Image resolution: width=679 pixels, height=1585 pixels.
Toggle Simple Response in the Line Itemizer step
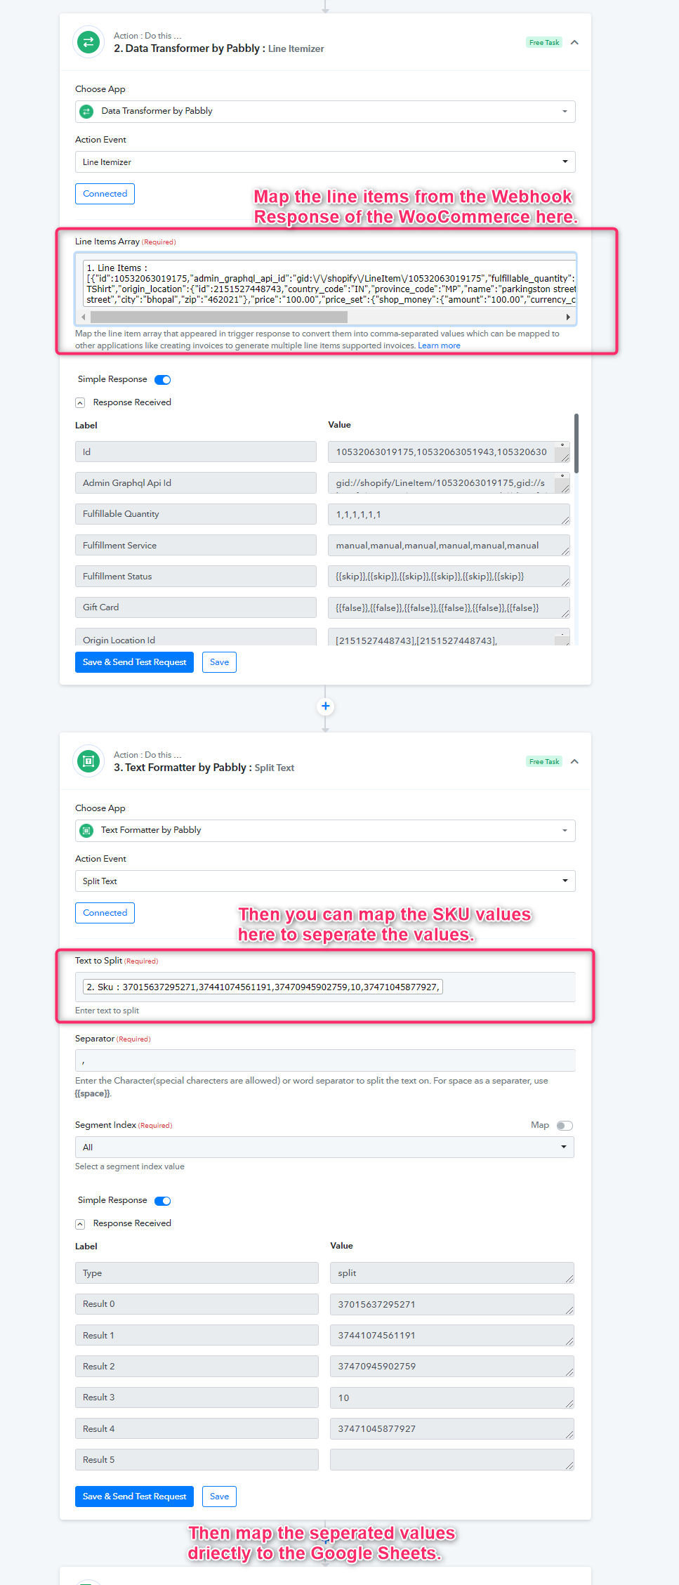163,380
